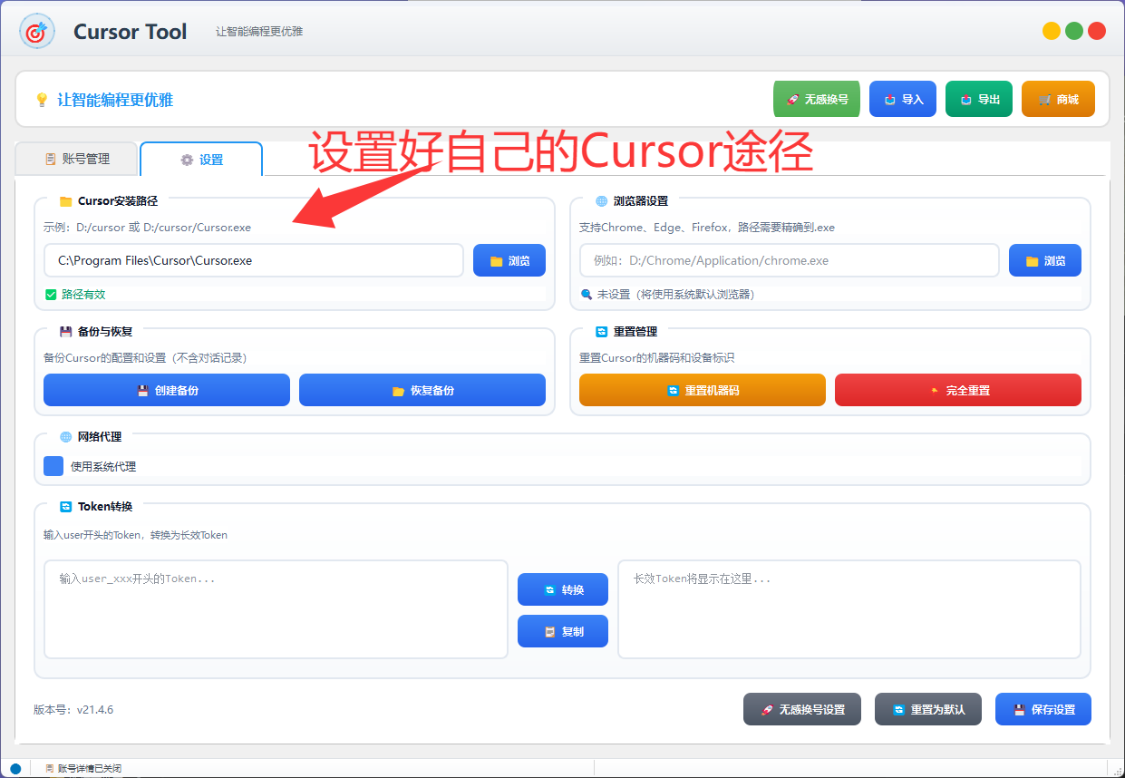
Task: Click the user Token input text area
Action: pyautogui.click(x=276, y=608)
